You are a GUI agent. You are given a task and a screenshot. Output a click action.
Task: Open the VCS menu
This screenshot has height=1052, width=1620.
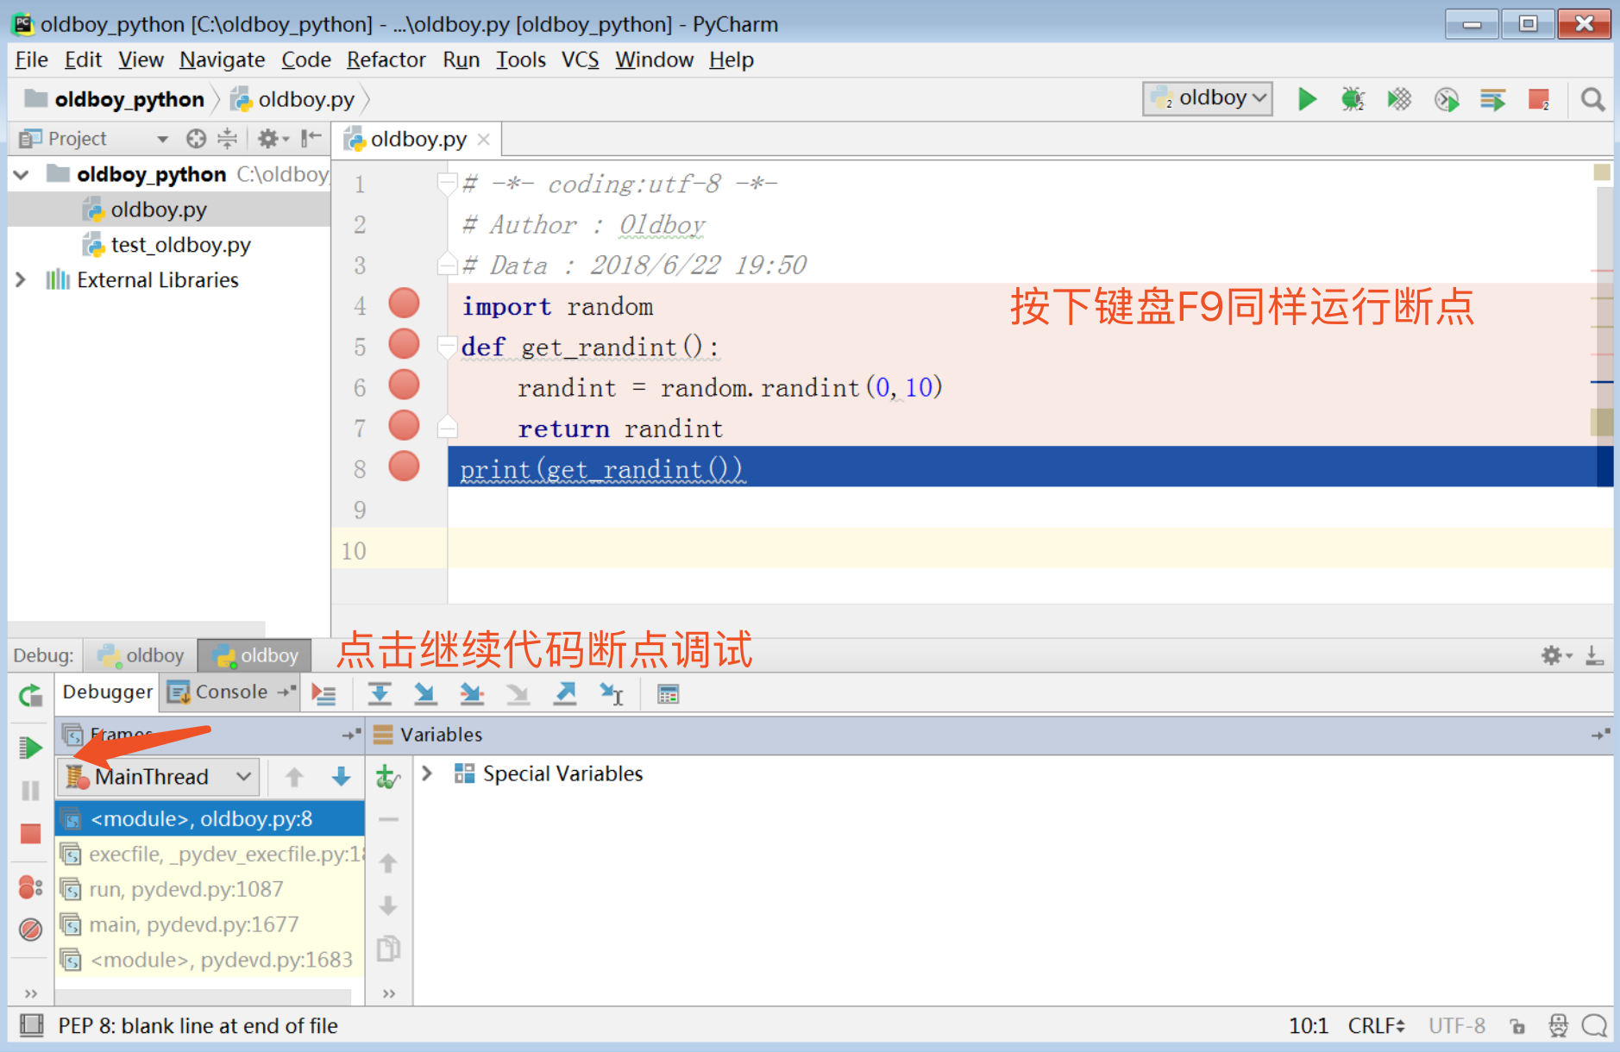click(x=580, y=59)
